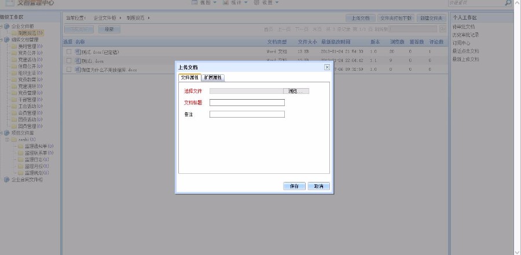Click the folder icon for 费用管理

[x=14, y=46]
